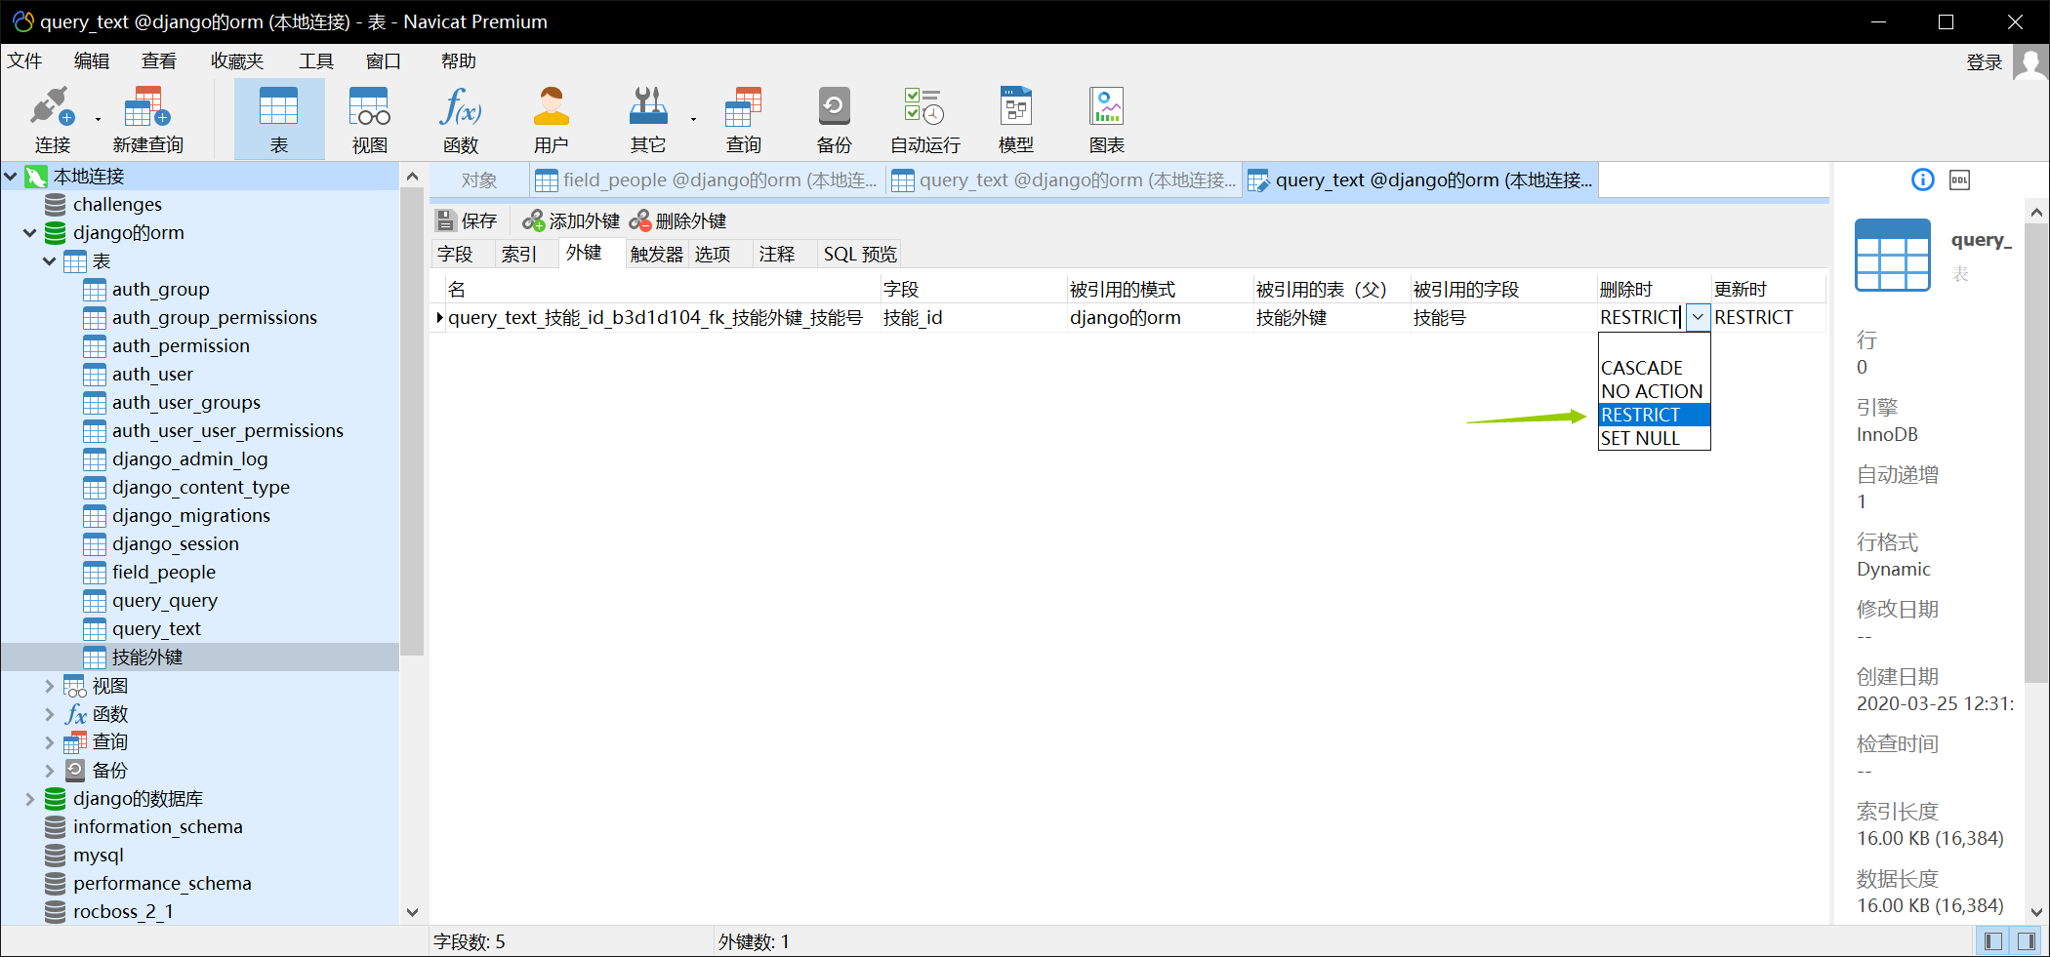Open the 其它 (Others) toolbar icon

[x=647, y=120]
